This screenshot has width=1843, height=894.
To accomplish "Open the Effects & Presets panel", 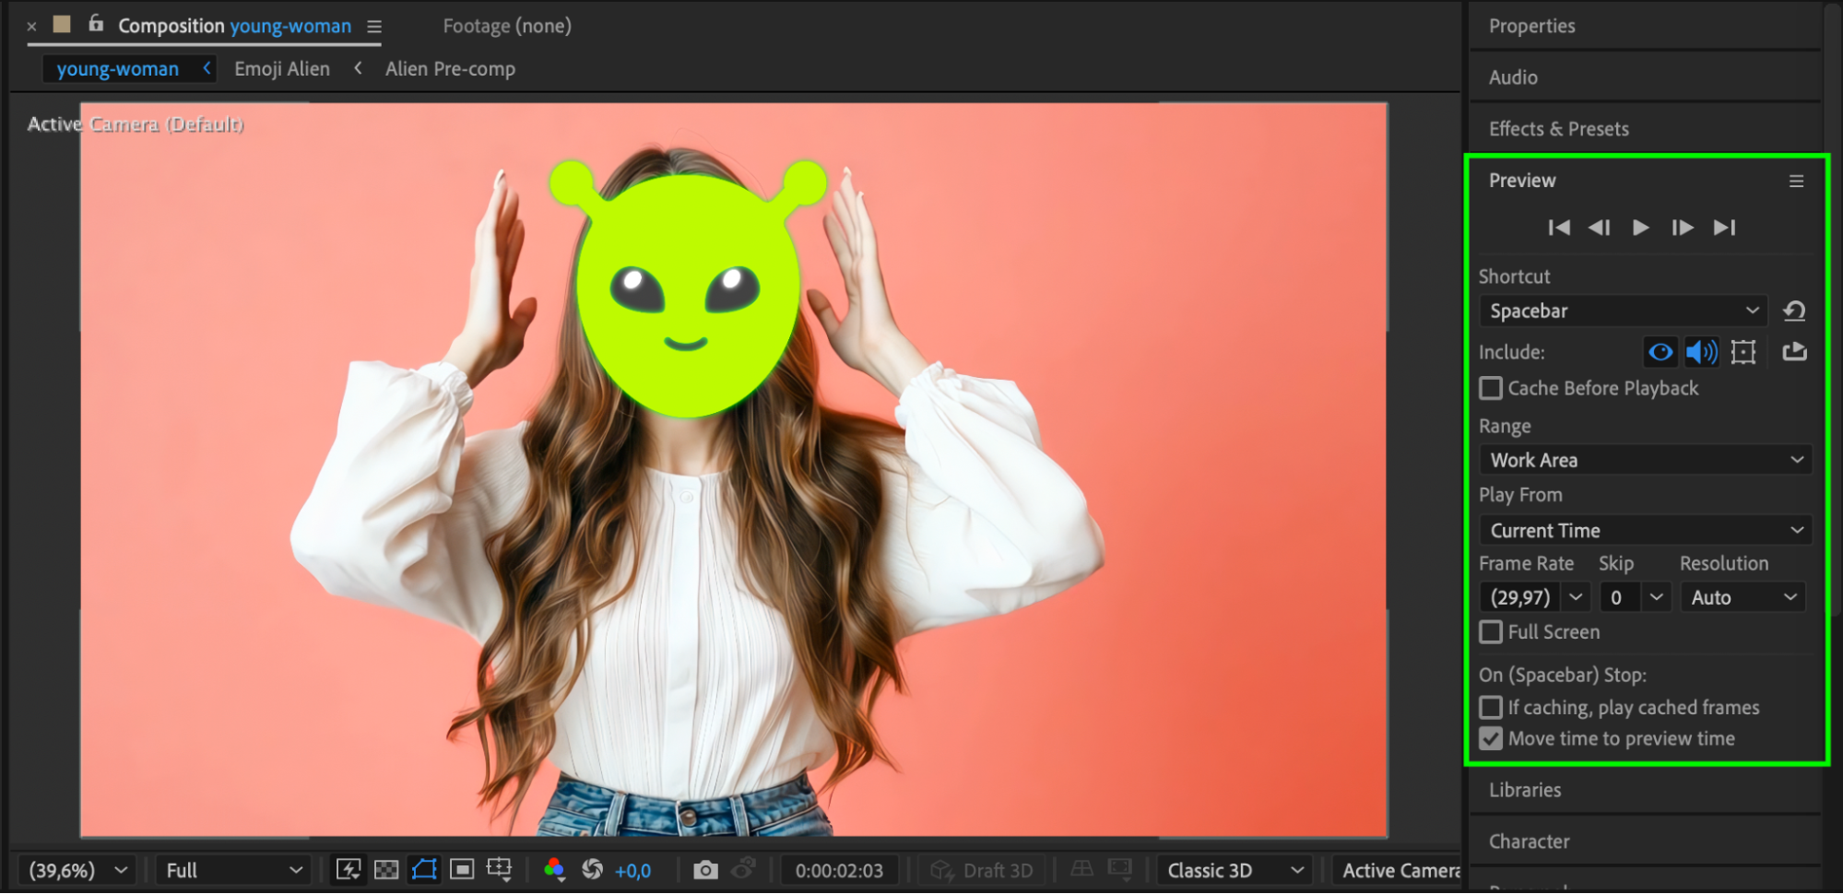I will point(1558,129).
